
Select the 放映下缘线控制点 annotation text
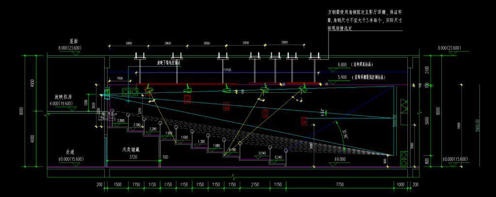pos(169,62)
